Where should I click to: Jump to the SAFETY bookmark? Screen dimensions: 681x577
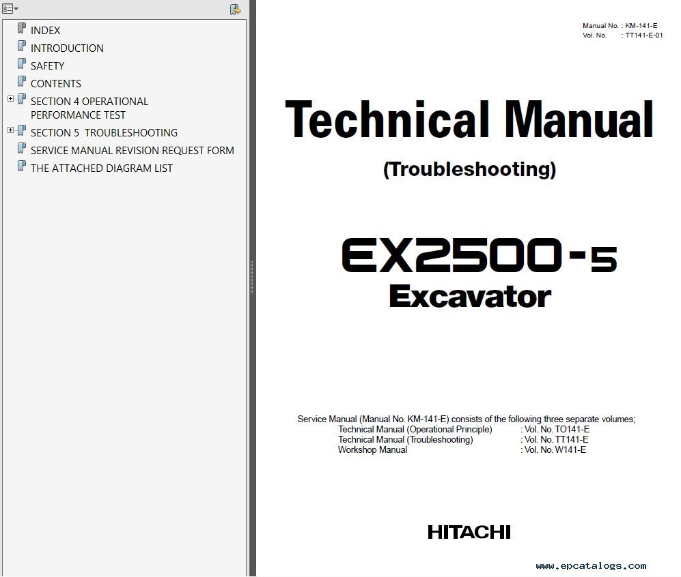tap(47, 66)
